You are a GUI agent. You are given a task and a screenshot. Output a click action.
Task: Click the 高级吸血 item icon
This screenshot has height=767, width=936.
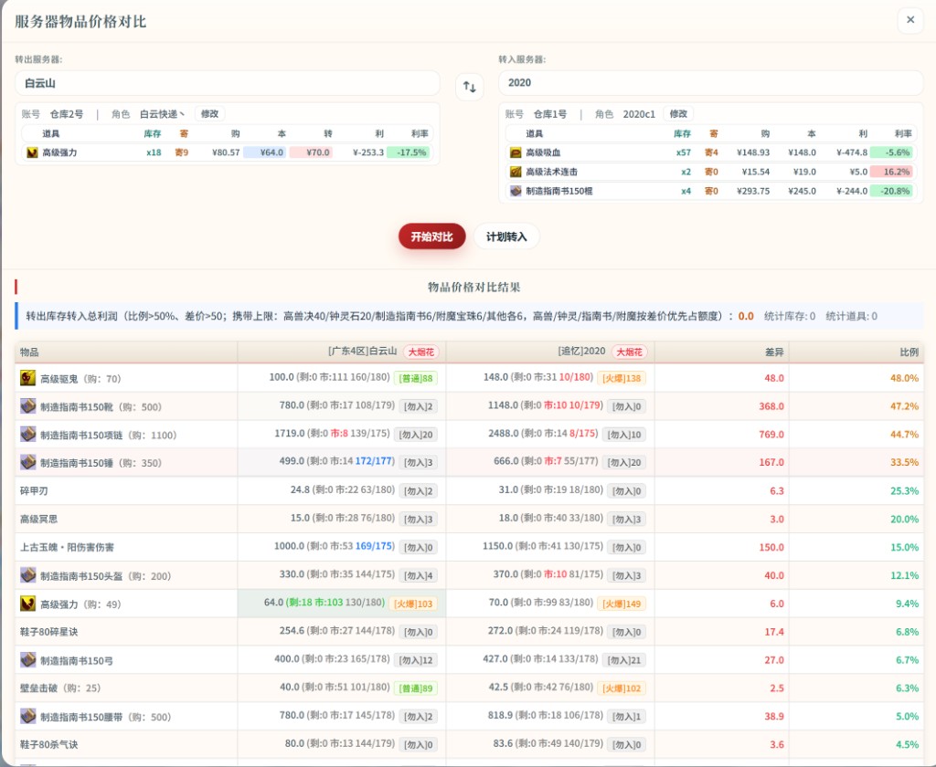pos(516,152)
